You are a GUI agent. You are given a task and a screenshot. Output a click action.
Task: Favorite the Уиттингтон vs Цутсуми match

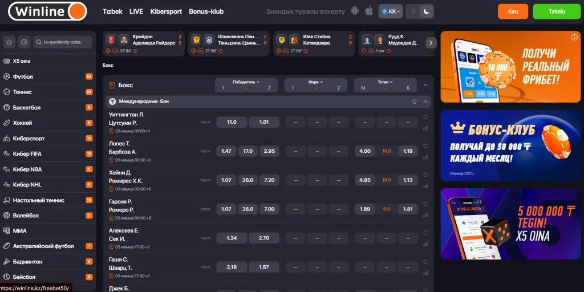click(425, 117)
